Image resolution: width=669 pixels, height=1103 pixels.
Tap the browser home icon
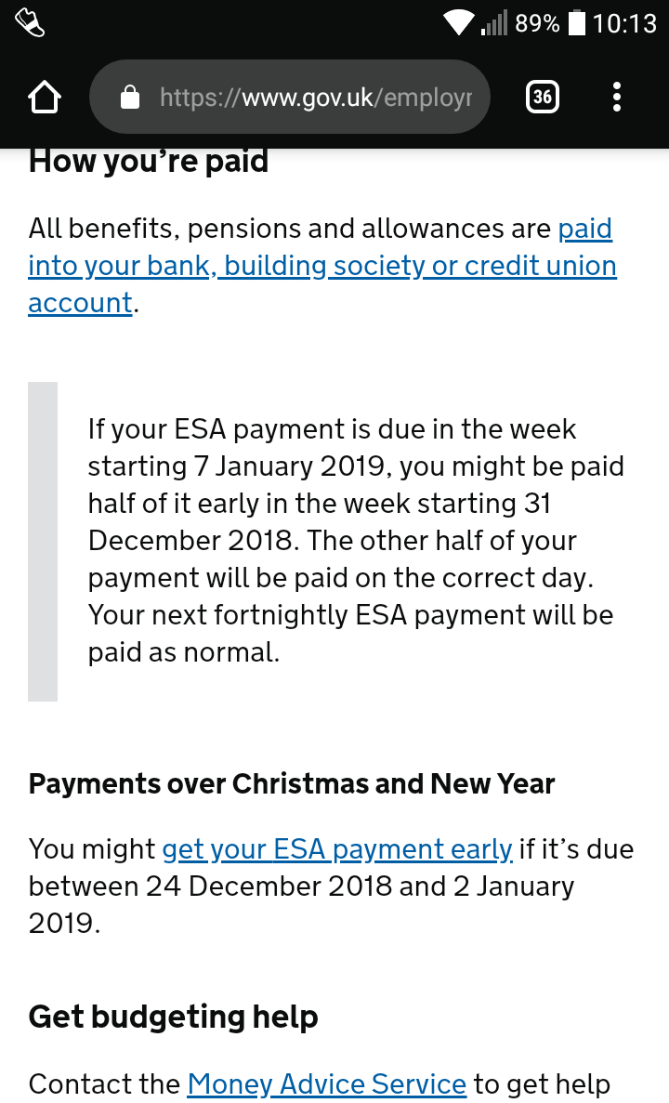pyautogui.click(x=45, y=97)
